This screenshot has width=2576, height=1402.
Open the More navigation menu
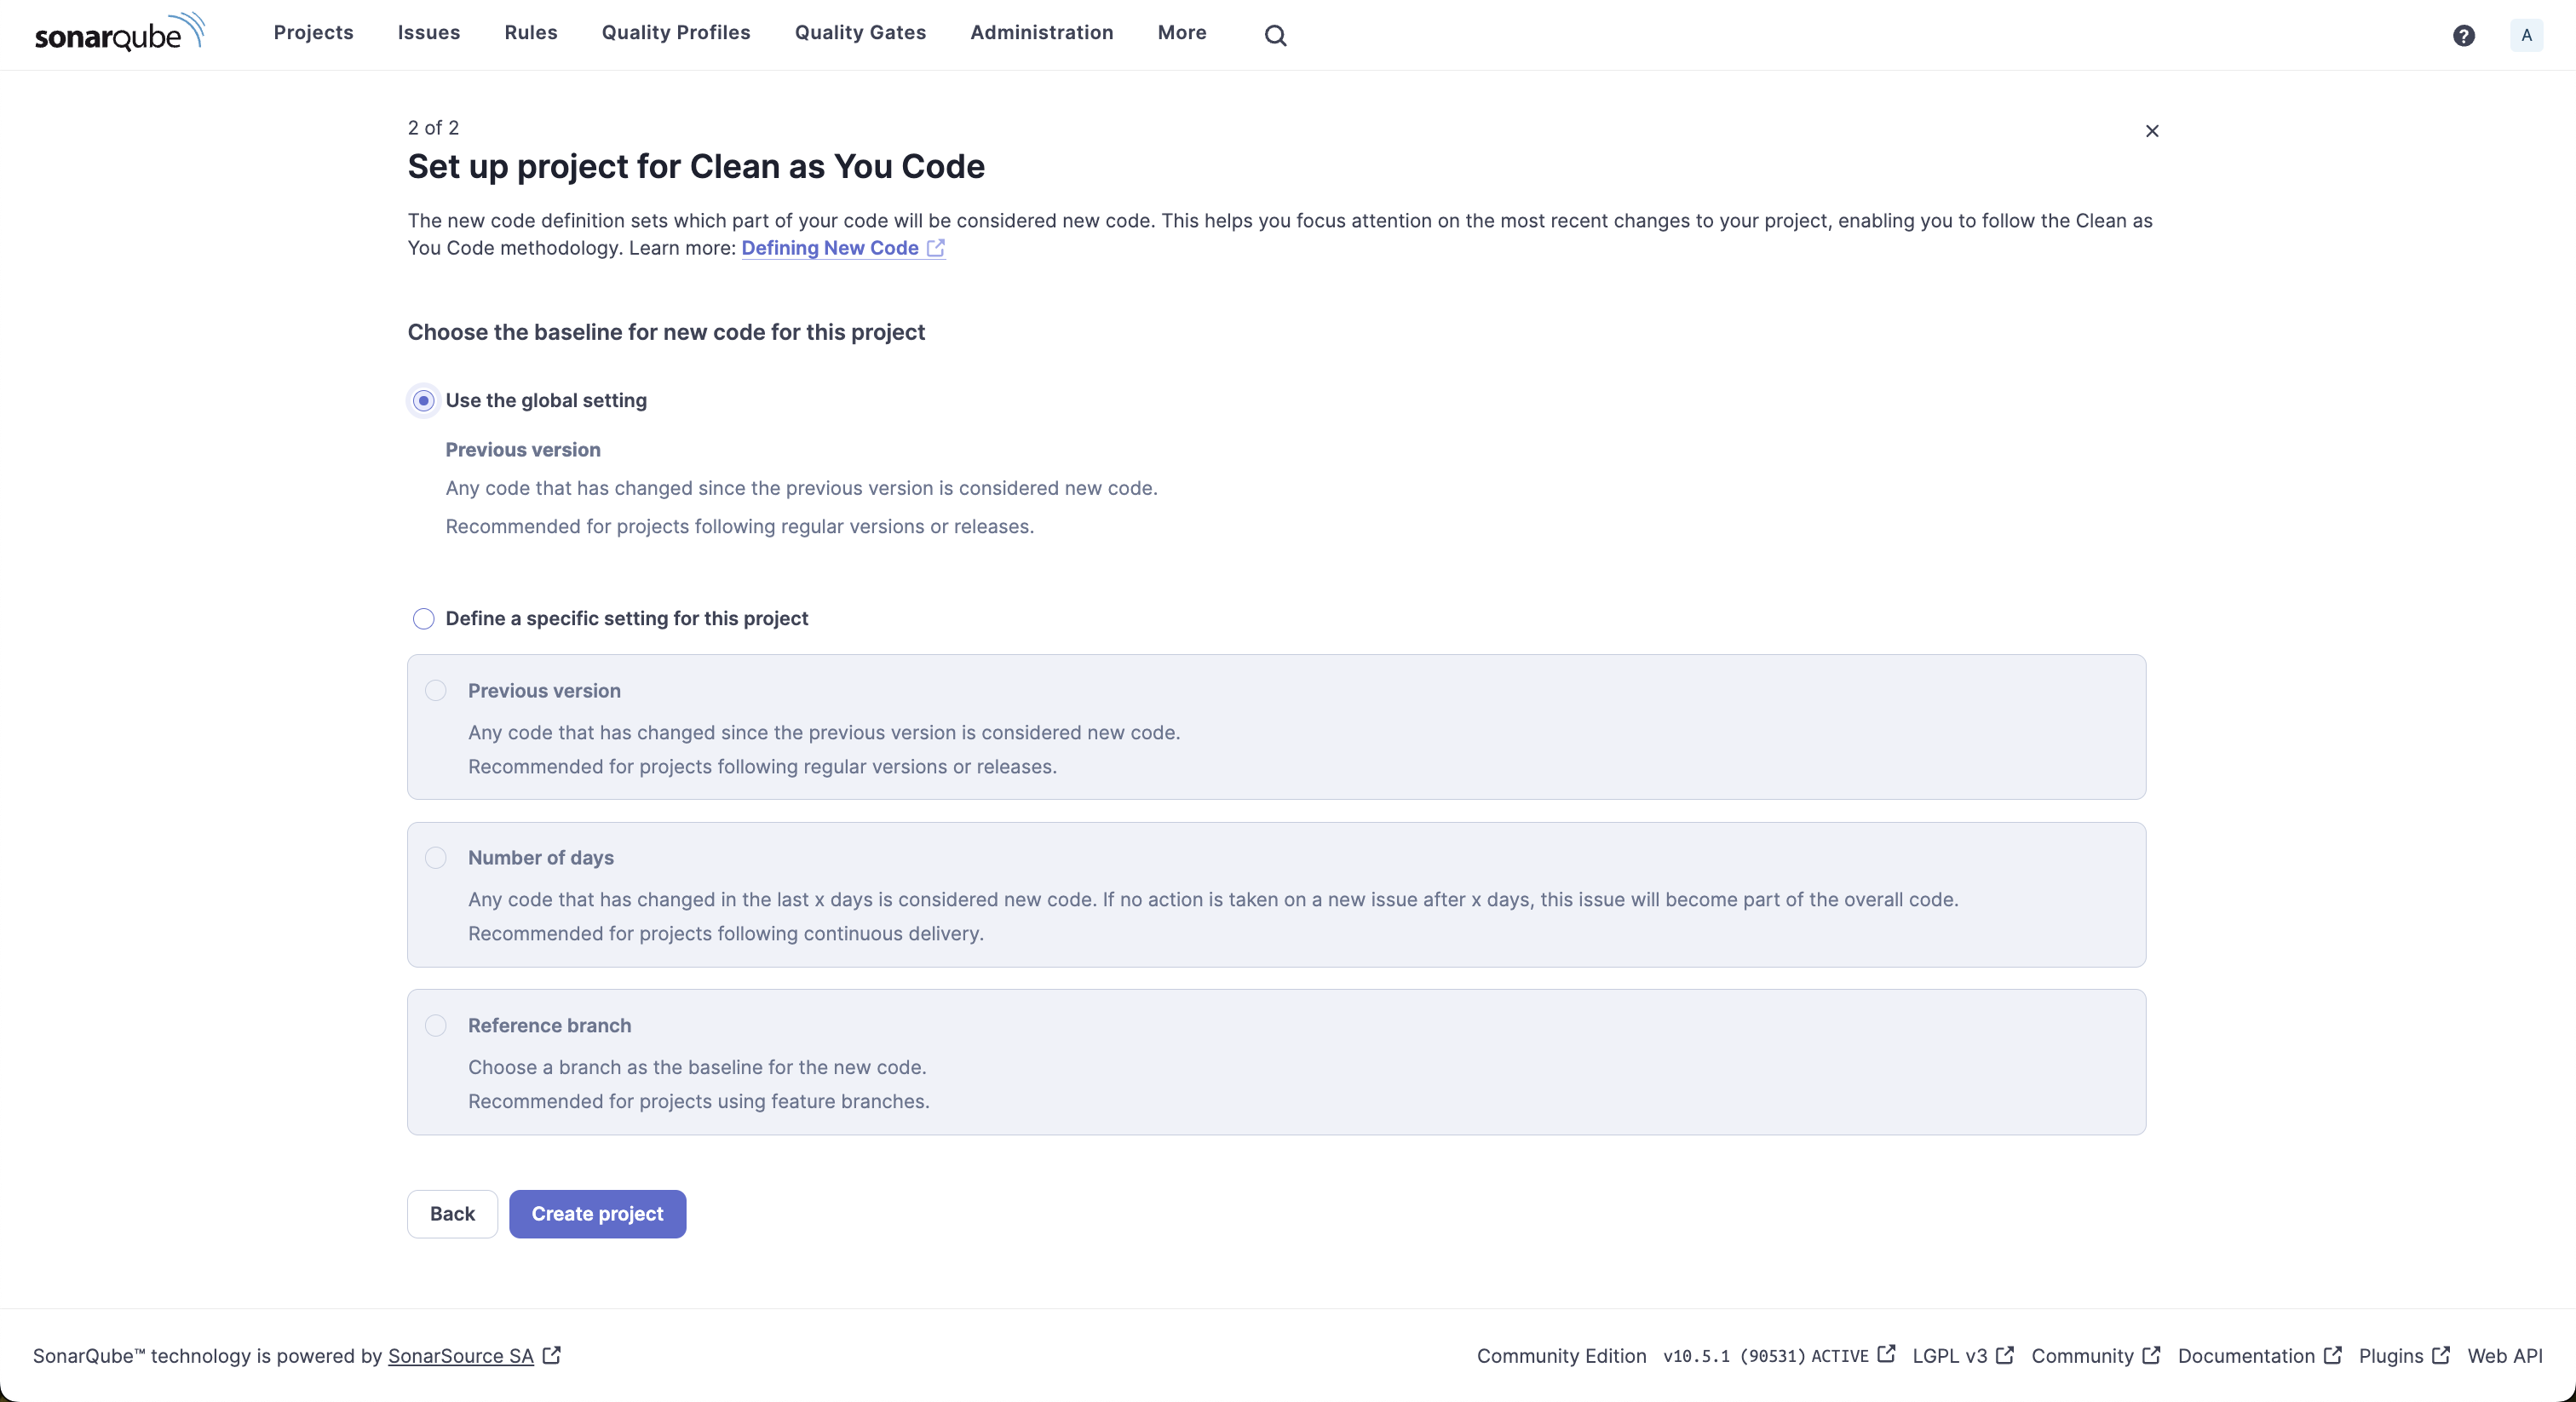1181,33
